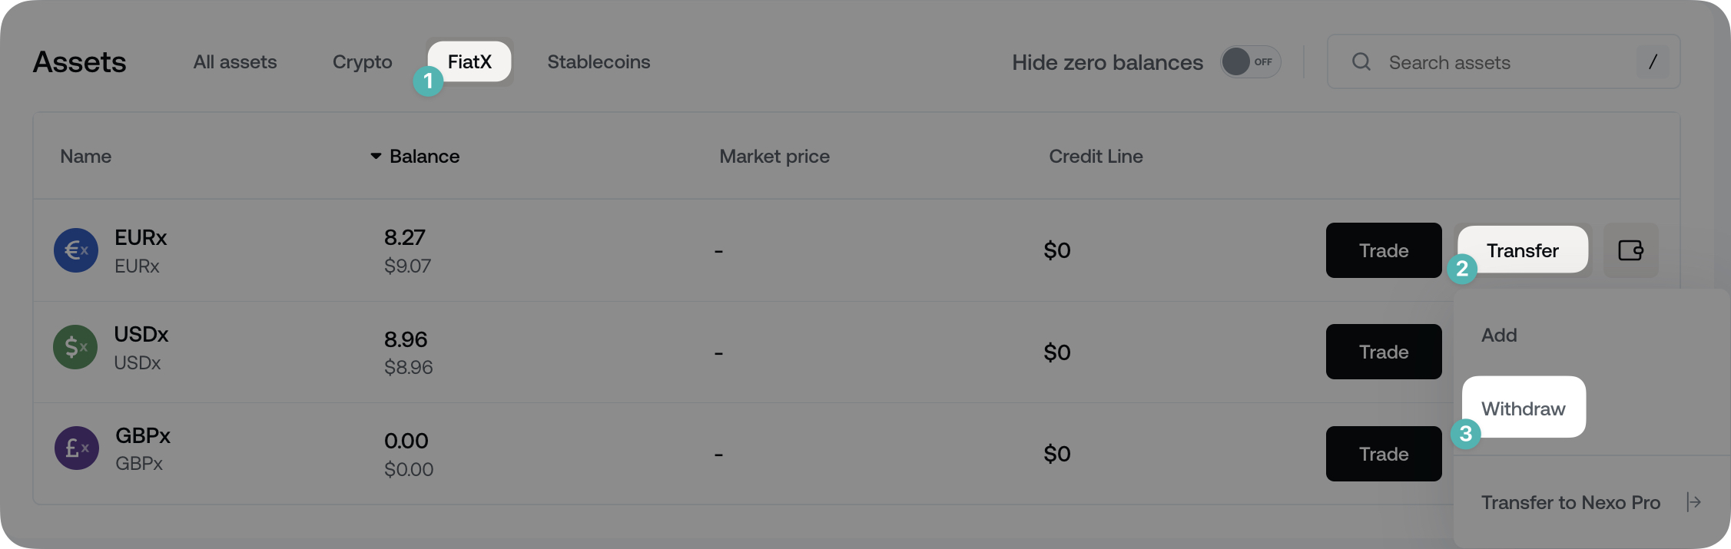Image resolution: width=1731 pixels, height=549 pixels.
Task: Click the arrow icon beside Transfer to Nexo Pro
Action: click(1695, 502)
